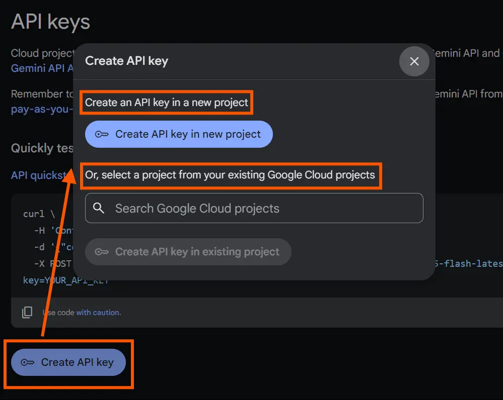Click the 'Quickly tes' heading text
This screenshot has width=503, height=400.
(x=42, y=148)
